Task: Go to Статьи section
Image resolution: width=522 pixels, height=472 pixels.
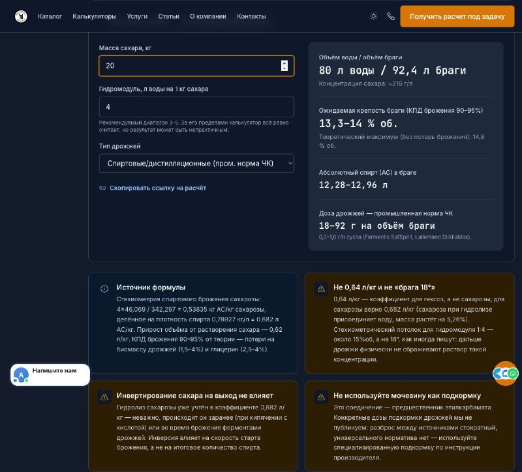Action: click(168, 16)
